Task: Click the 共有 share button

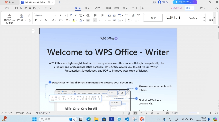Action: 190,8
